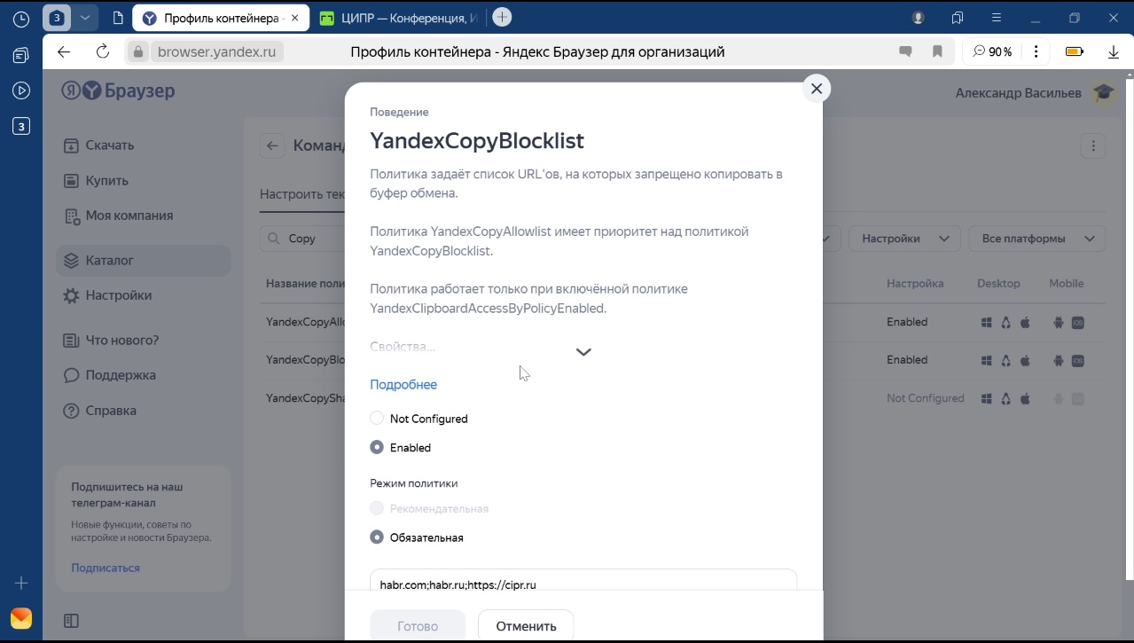
Task: Expand the Свойства section chevron
Action: point(583,351)
